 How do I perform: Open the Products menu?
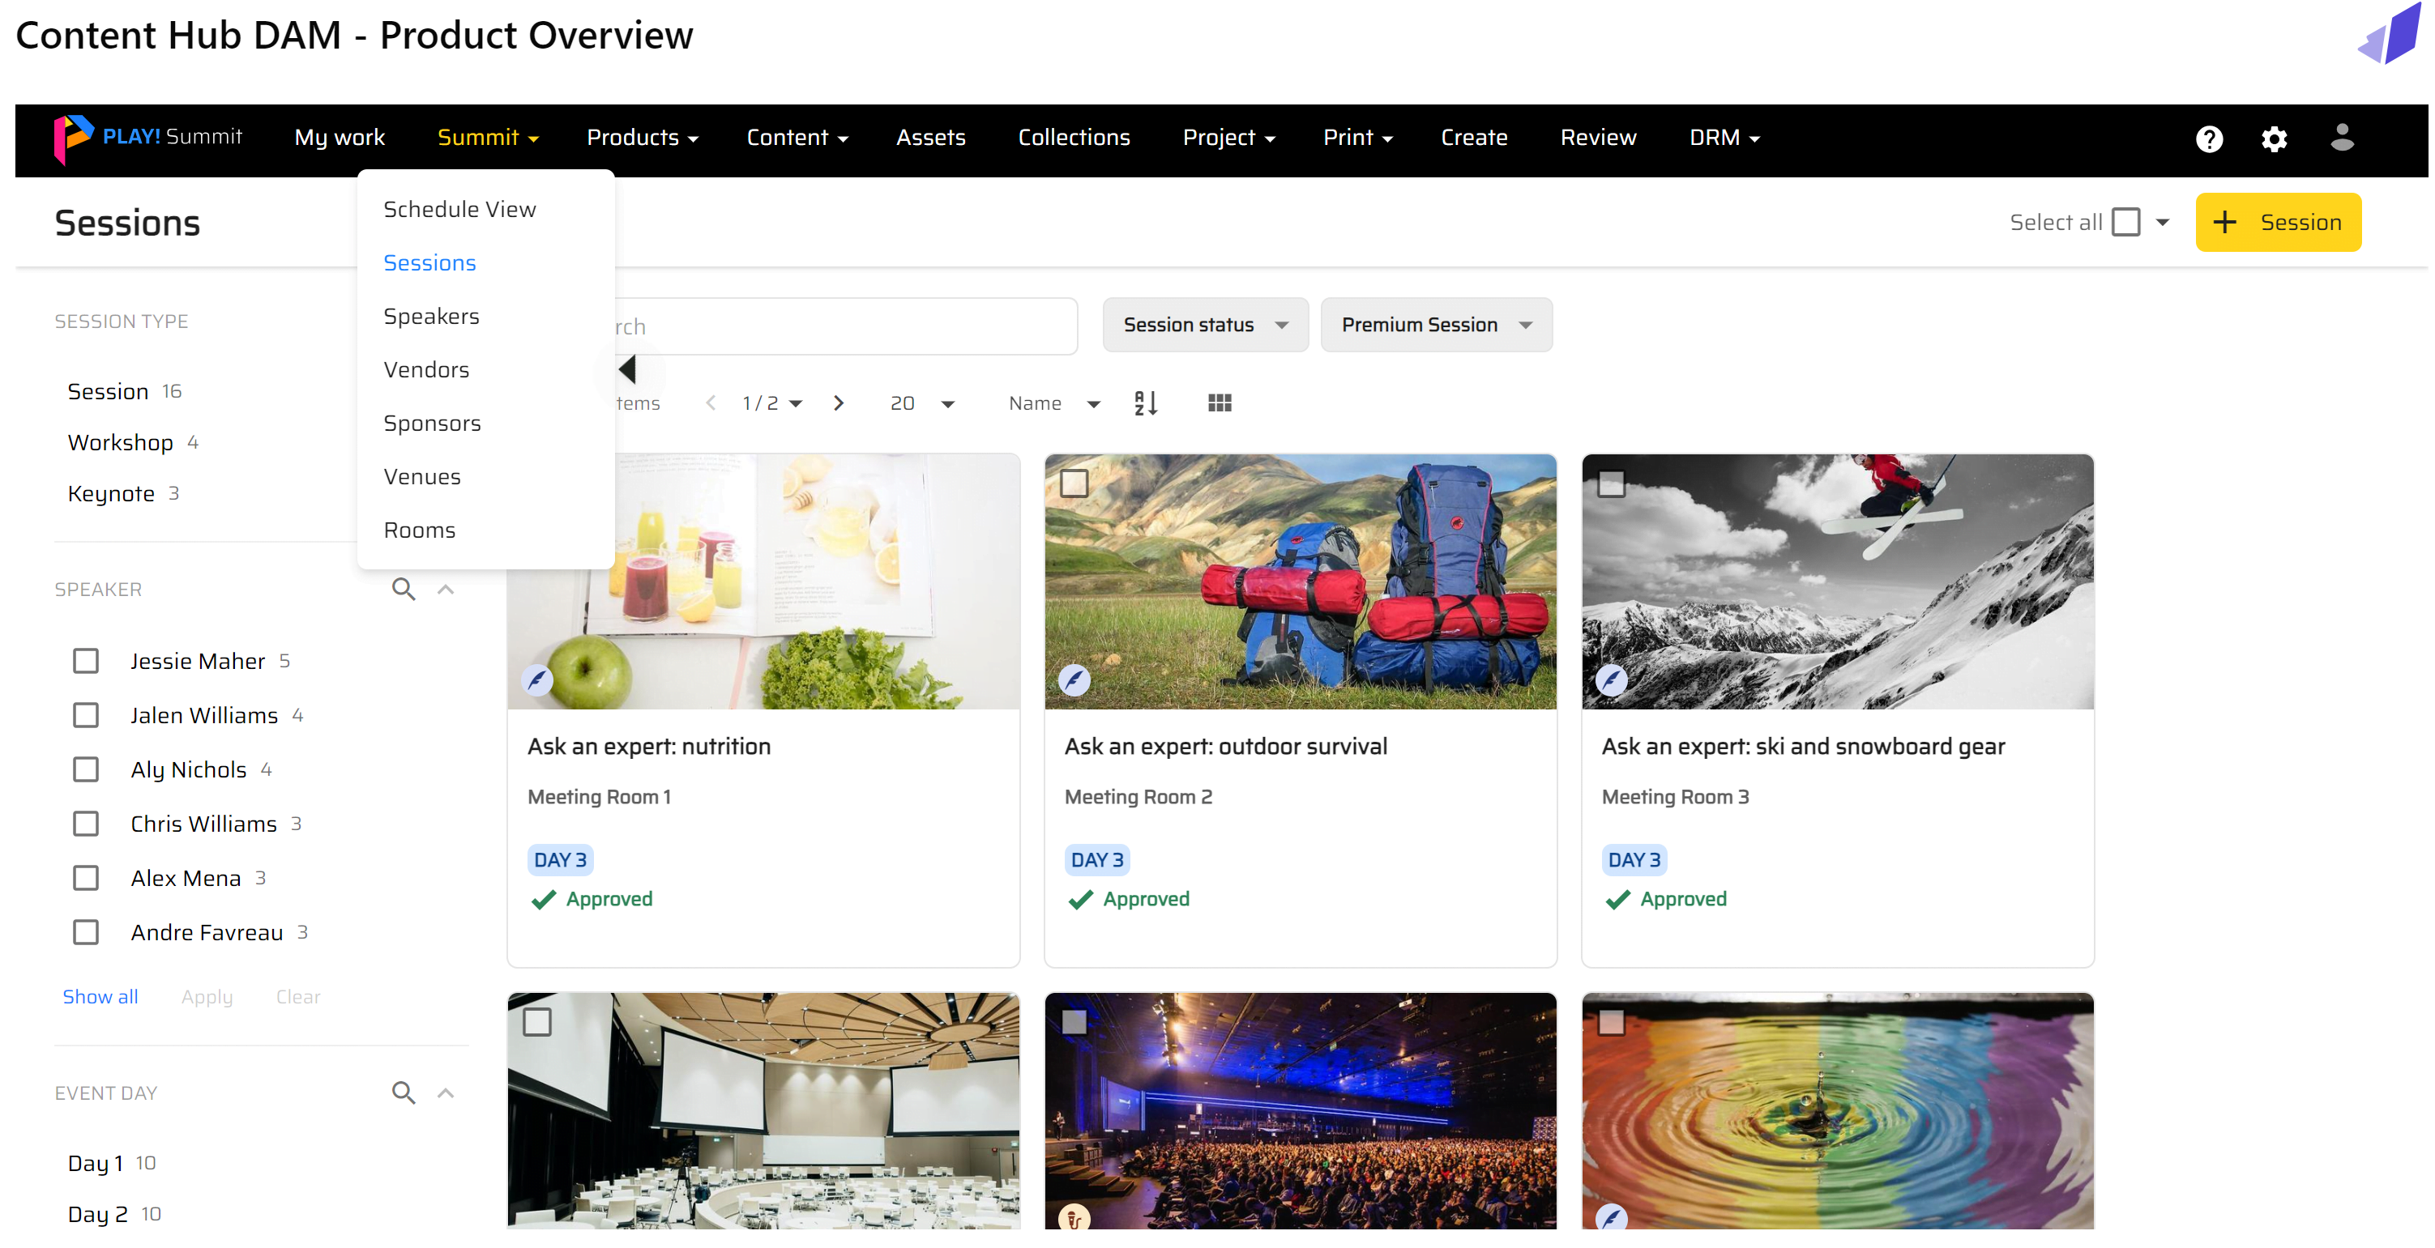pos(642,138)
